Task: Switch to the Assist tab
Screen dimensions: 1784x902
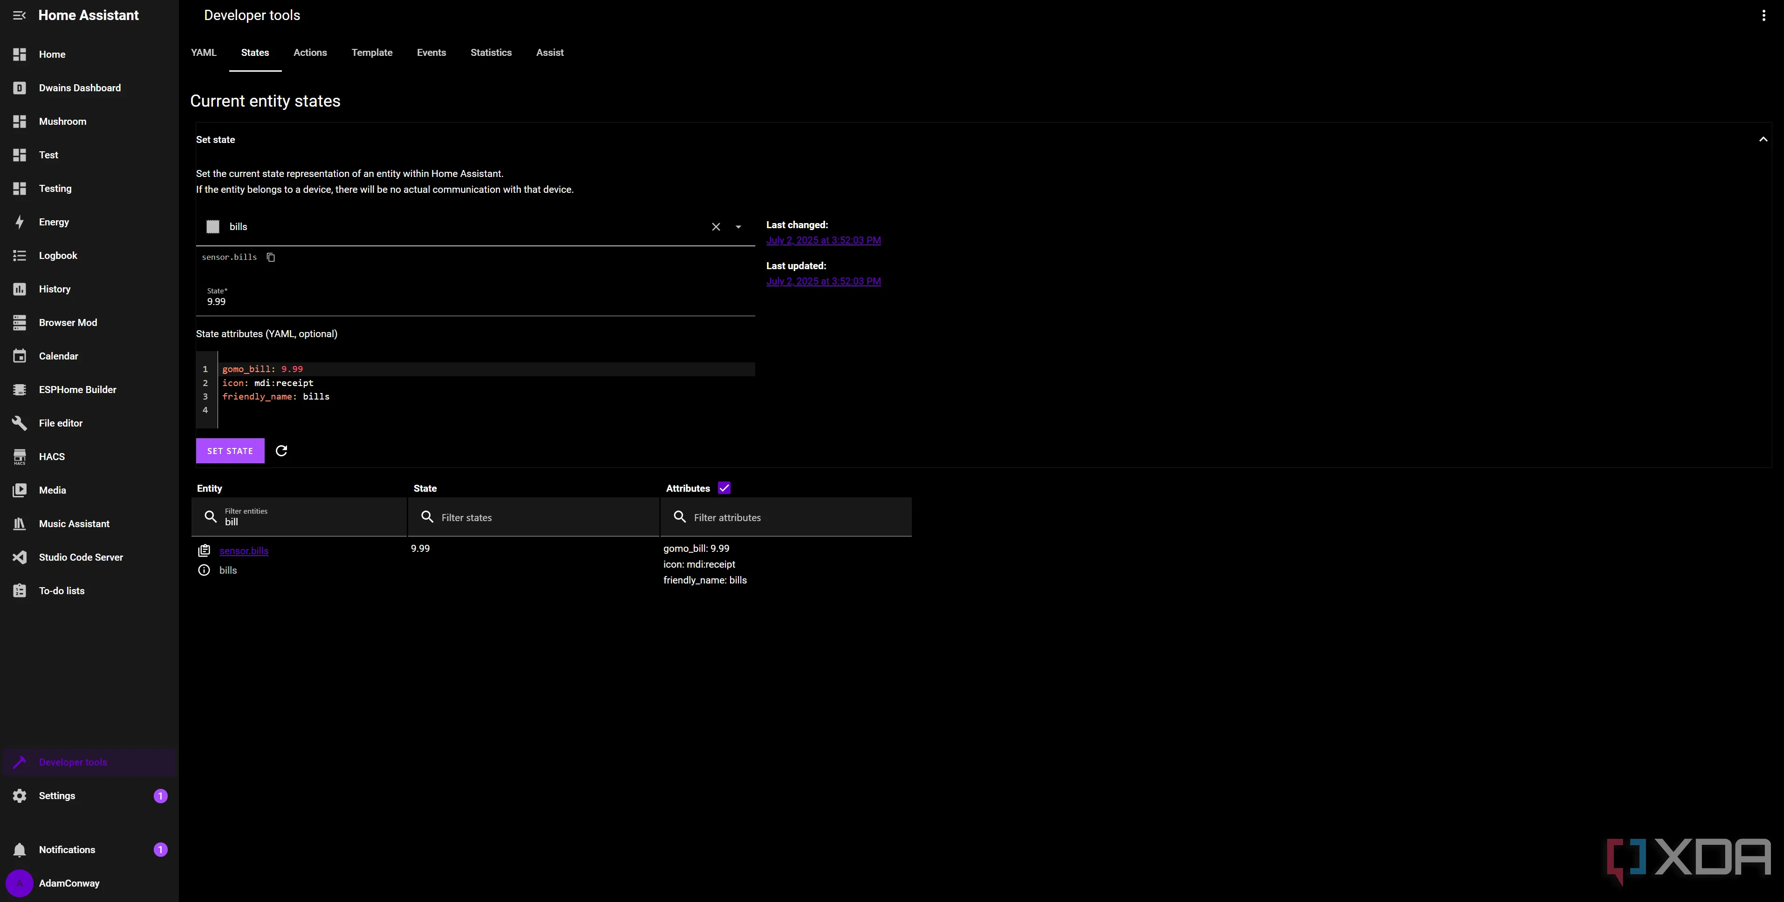Action: 550,53
